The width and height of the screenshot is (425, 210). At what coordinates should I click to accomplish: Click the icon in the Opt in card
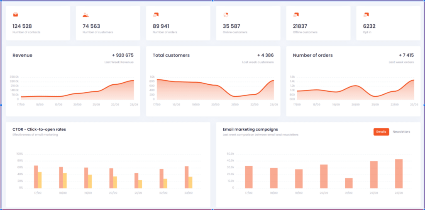pyautogui.click(x=366, y=15)
